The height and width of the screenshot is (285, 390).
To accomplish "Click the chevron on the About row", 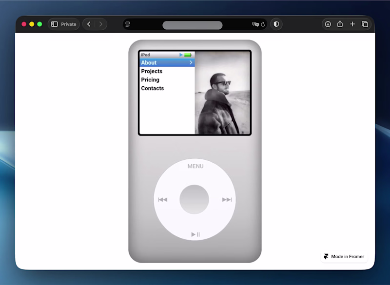I will 191,63.
